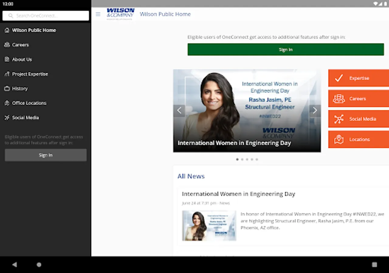389x273 pixels.
Task: Click the Careers people icon in sidebar
Action: click(7, 45)
